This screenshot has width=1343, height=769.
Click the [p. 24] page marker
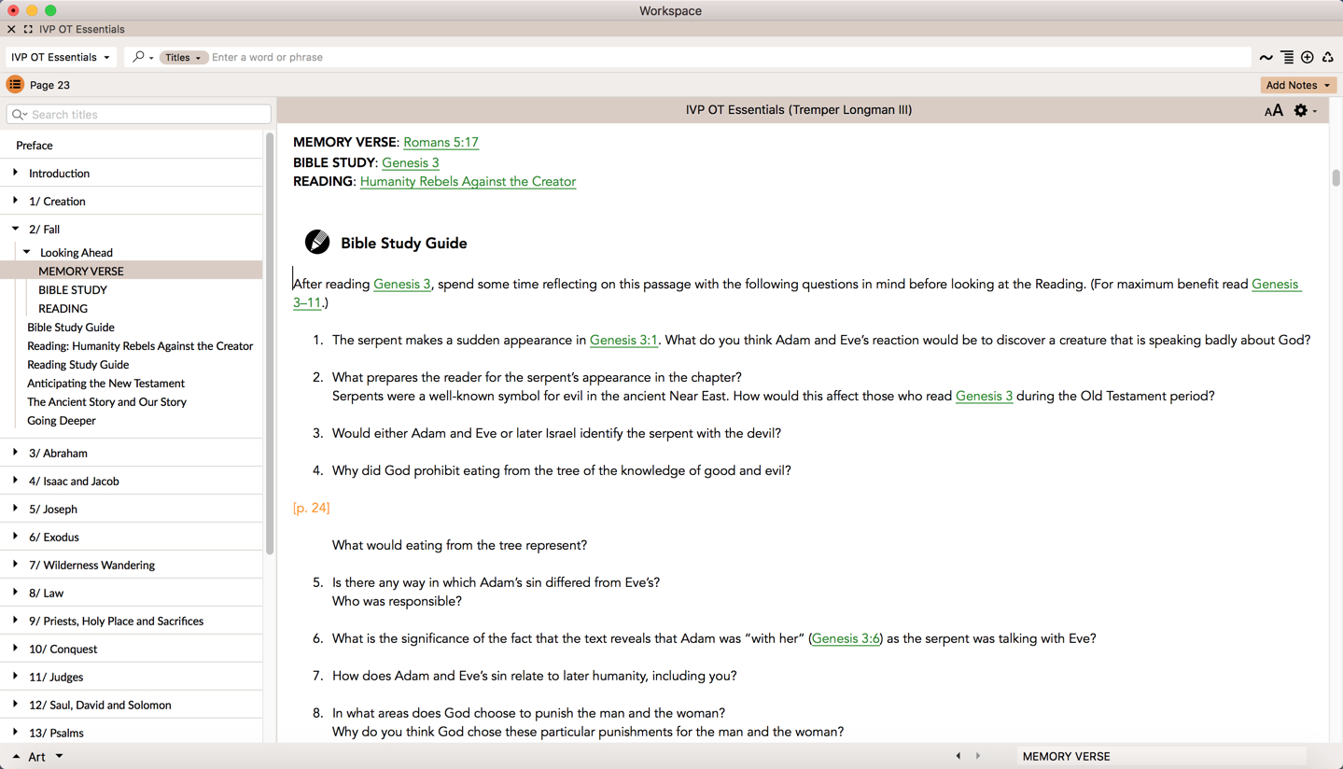pyautogui.click(x=311, y=508)
